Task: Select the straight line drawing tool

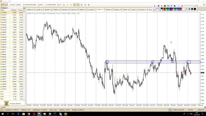Action: point(162,6)
